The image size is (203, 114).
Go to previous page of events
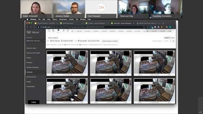(171, 41)
